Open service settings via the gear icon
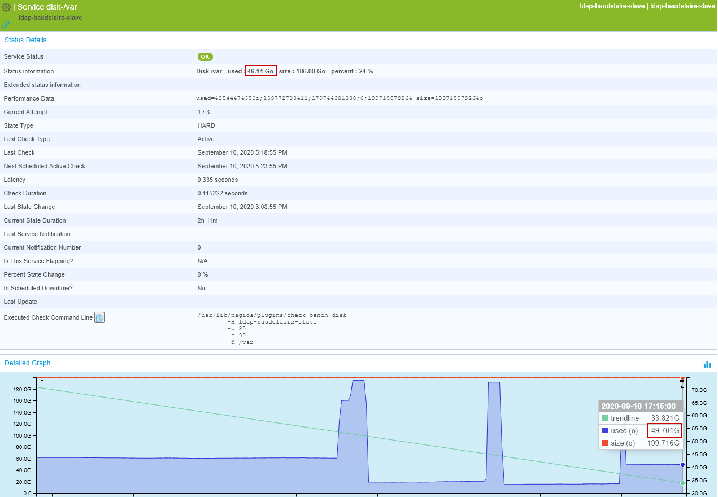 [x=6, y=7]
